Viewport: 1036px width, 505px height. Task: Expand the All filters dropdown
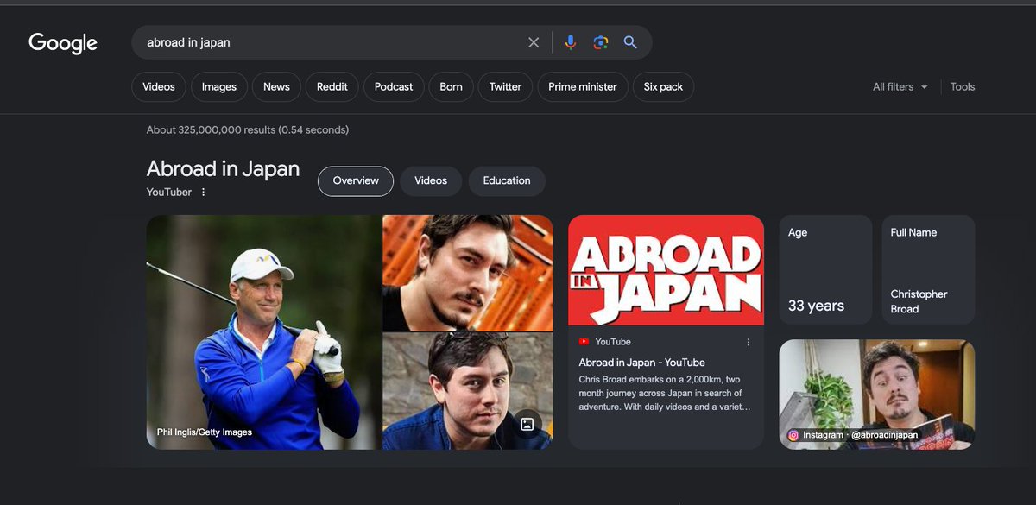click(x=900, y=86)
